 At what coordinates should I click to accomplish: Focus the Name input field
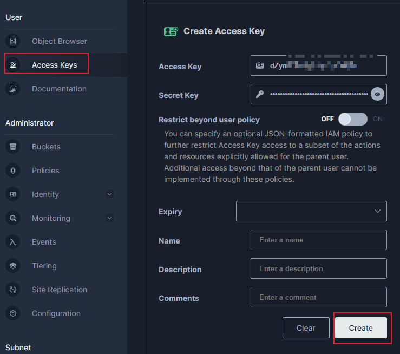[318, 240]
